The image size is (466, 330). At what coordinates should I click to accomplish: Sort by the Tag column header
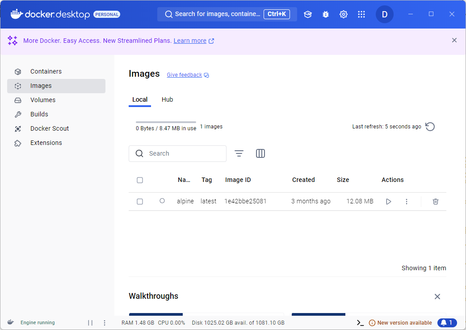coord(206,180)
